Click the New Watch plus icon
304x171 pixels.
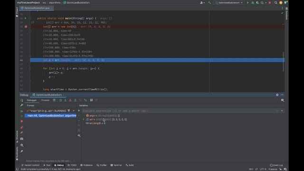[x=79, y=111]
